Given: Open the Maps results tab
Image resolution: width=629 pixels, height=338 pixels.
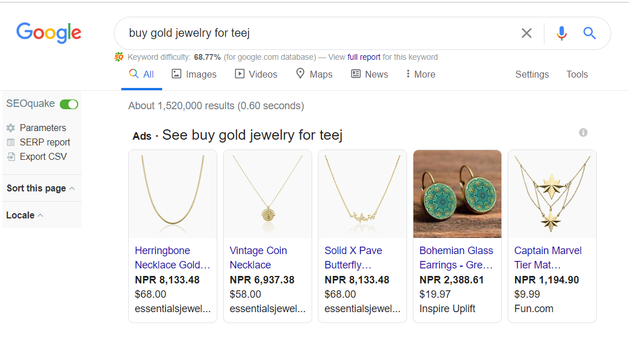Looking at the screenshot, I should [x=314, y=74].
